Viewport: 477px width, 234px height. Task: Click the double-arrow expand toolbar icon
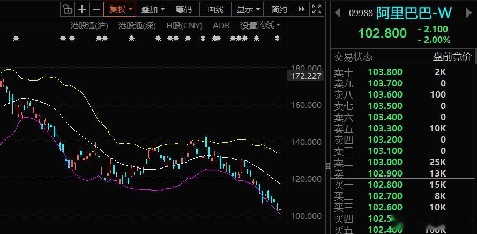pyautogui.click(x=302, y=9)
